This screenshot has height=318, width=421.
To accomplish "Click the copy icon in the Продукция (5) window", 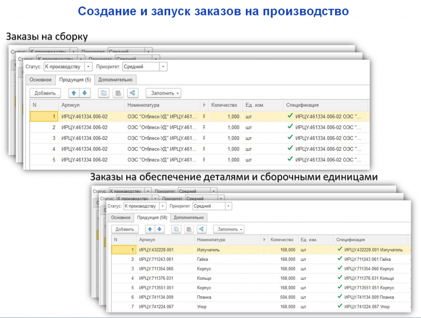I will [x=104, y=93].
